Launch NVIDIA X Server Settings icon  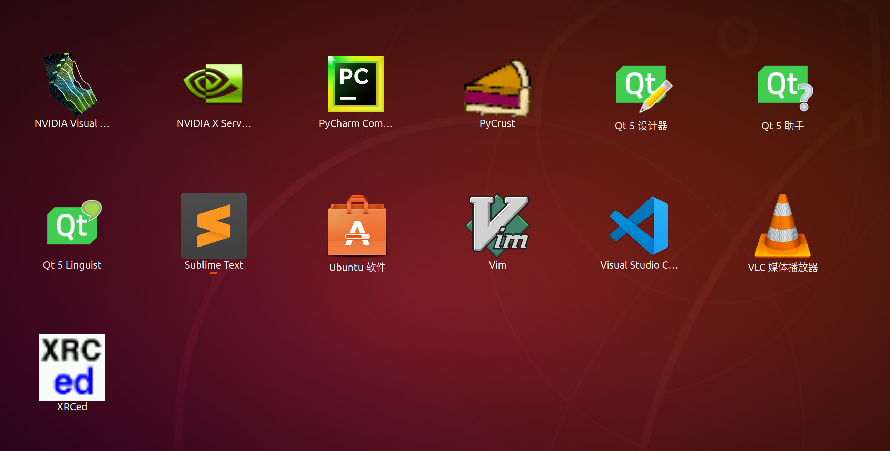pos(214,84)
